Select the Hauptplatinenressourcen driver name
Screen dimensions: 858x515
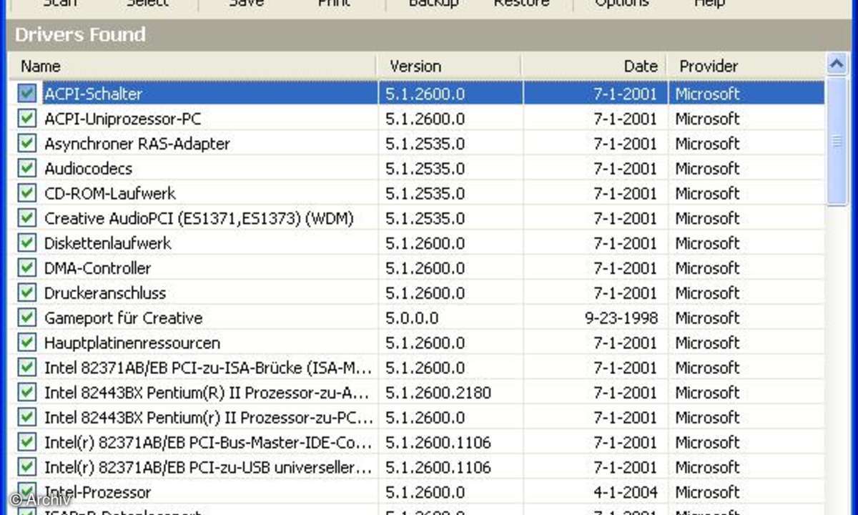coord(132,343)
